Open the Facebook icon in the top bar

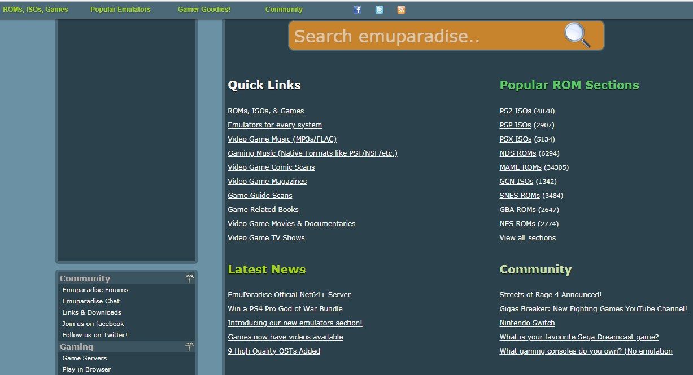tap(357, 10)
